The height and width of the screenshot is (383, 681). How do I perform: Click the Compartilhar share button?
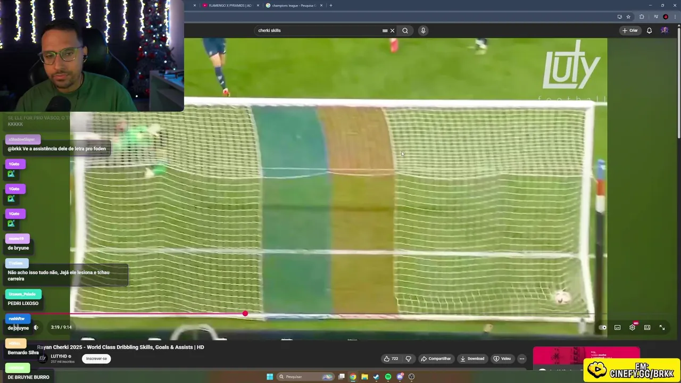pyautogui.click(x=436, y=359)
